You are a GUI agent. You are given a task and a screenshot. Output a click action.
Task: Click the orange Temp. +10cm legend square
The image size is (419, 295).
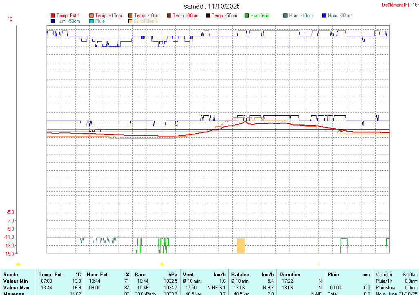pos(91,16)
